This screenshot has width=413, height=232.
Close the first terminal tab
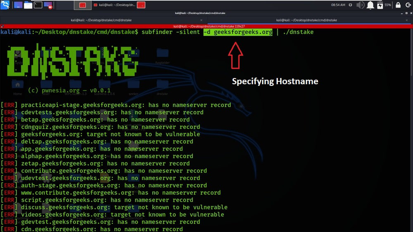[x=201, y=20]
